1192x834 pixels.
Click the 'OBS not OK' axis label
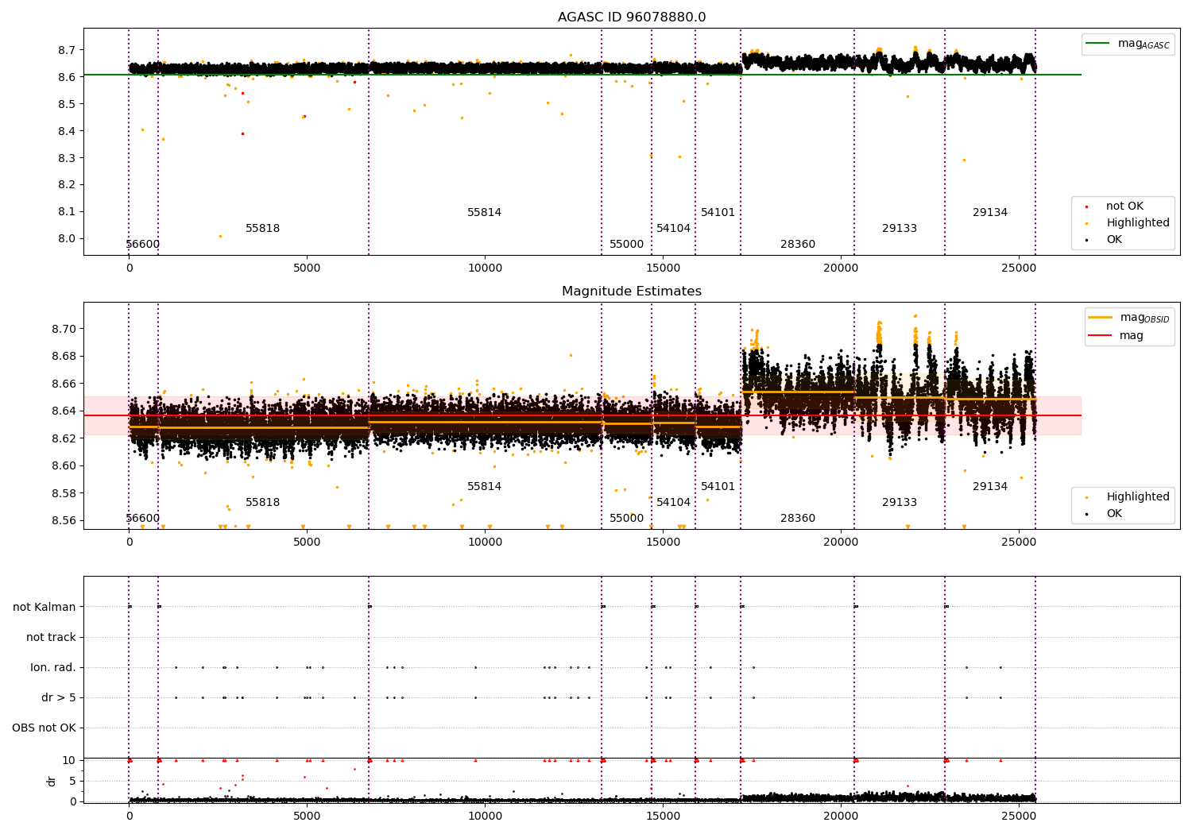pyautogui.click(x=44, y=728)
